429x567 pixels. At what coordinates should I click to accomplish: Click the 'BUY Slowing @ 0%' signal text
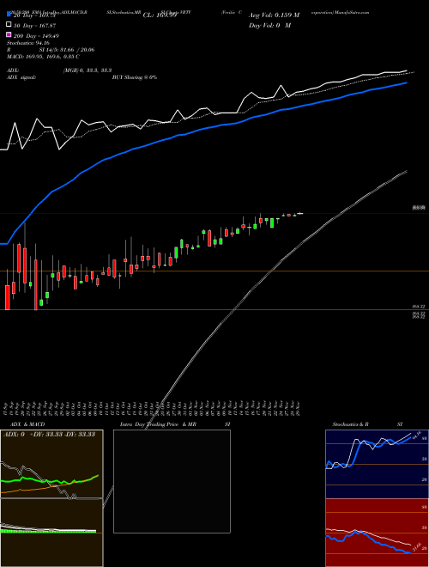click(x=135, y=77)
